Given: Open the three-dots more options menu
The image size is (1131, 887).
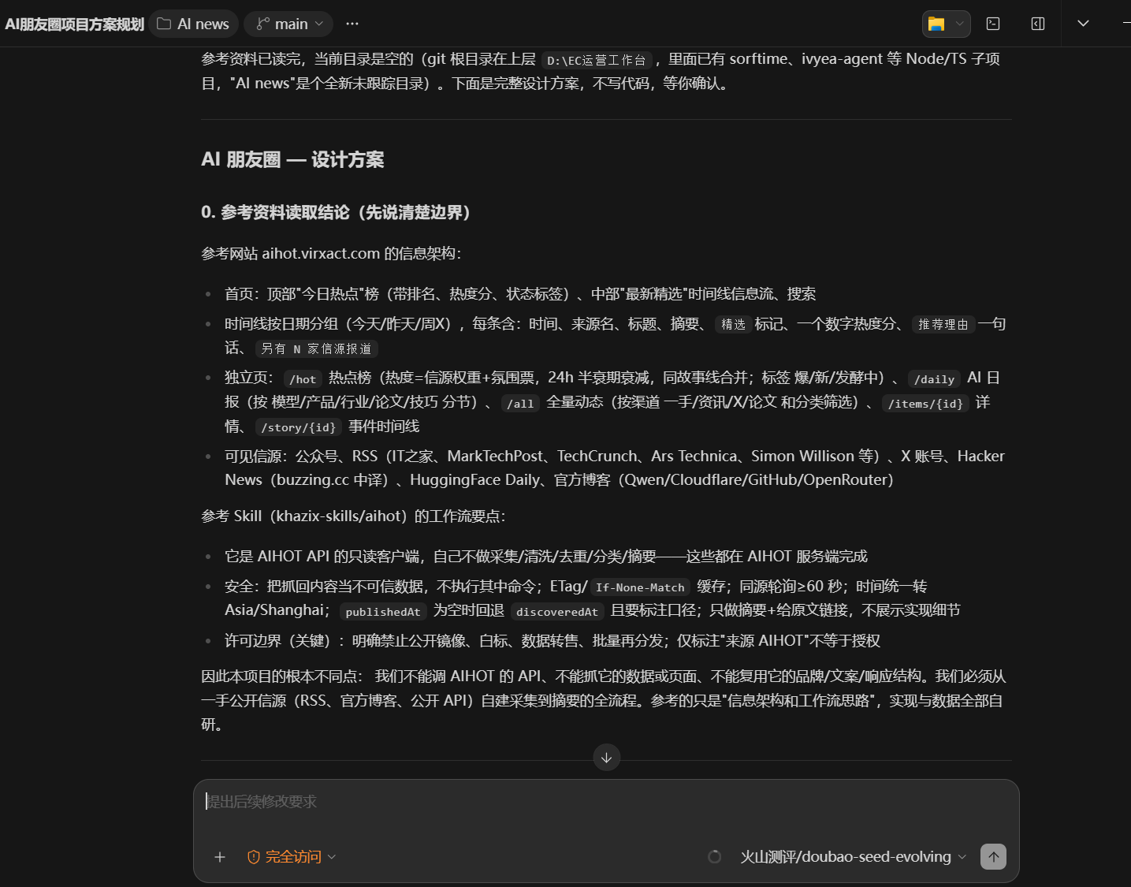Looking at the screenshot, I should coord(352,24).
